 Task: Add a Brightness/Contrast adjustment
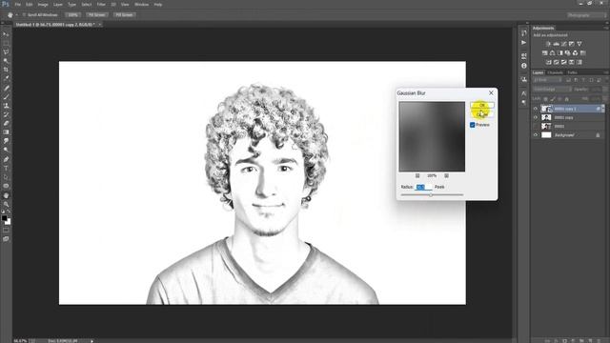click(548, 44)
